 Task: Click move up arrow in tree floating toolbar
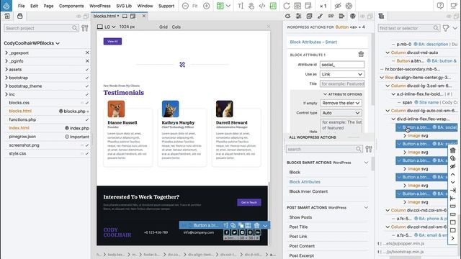click(x=453, y=174)
